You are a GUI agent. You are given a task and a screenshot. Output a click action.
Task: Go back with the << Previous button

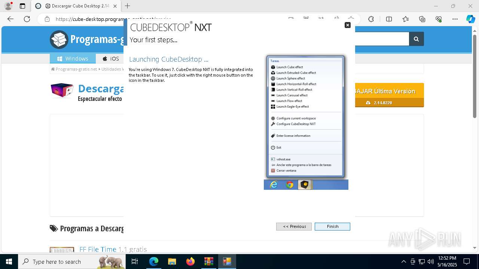[294, 226]
